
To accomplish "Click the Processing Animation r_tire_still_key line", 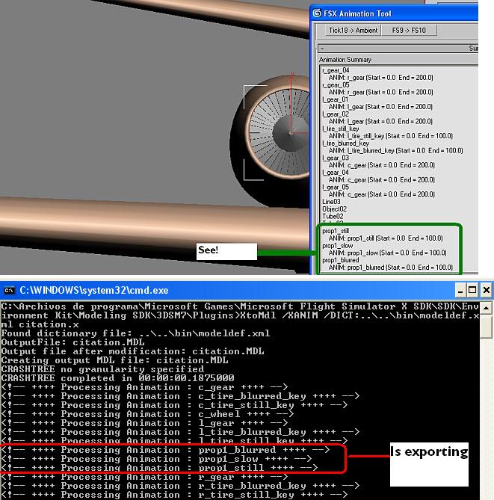I will click(174, 495).
